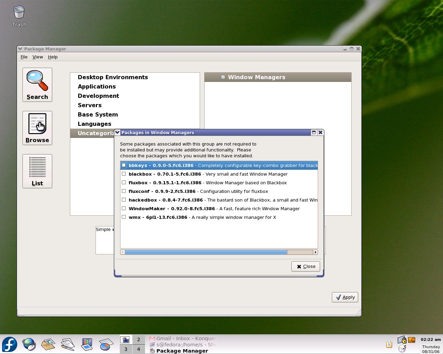Launch the web browser globe icon

pyautogui.click(x=29, y=344)
